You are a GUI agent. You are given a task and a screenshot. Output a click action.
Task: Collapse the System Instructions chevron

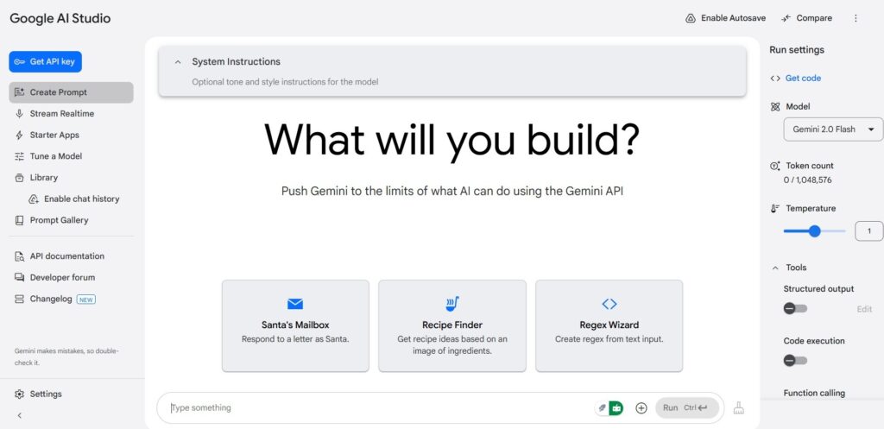[x=178, y=62]
